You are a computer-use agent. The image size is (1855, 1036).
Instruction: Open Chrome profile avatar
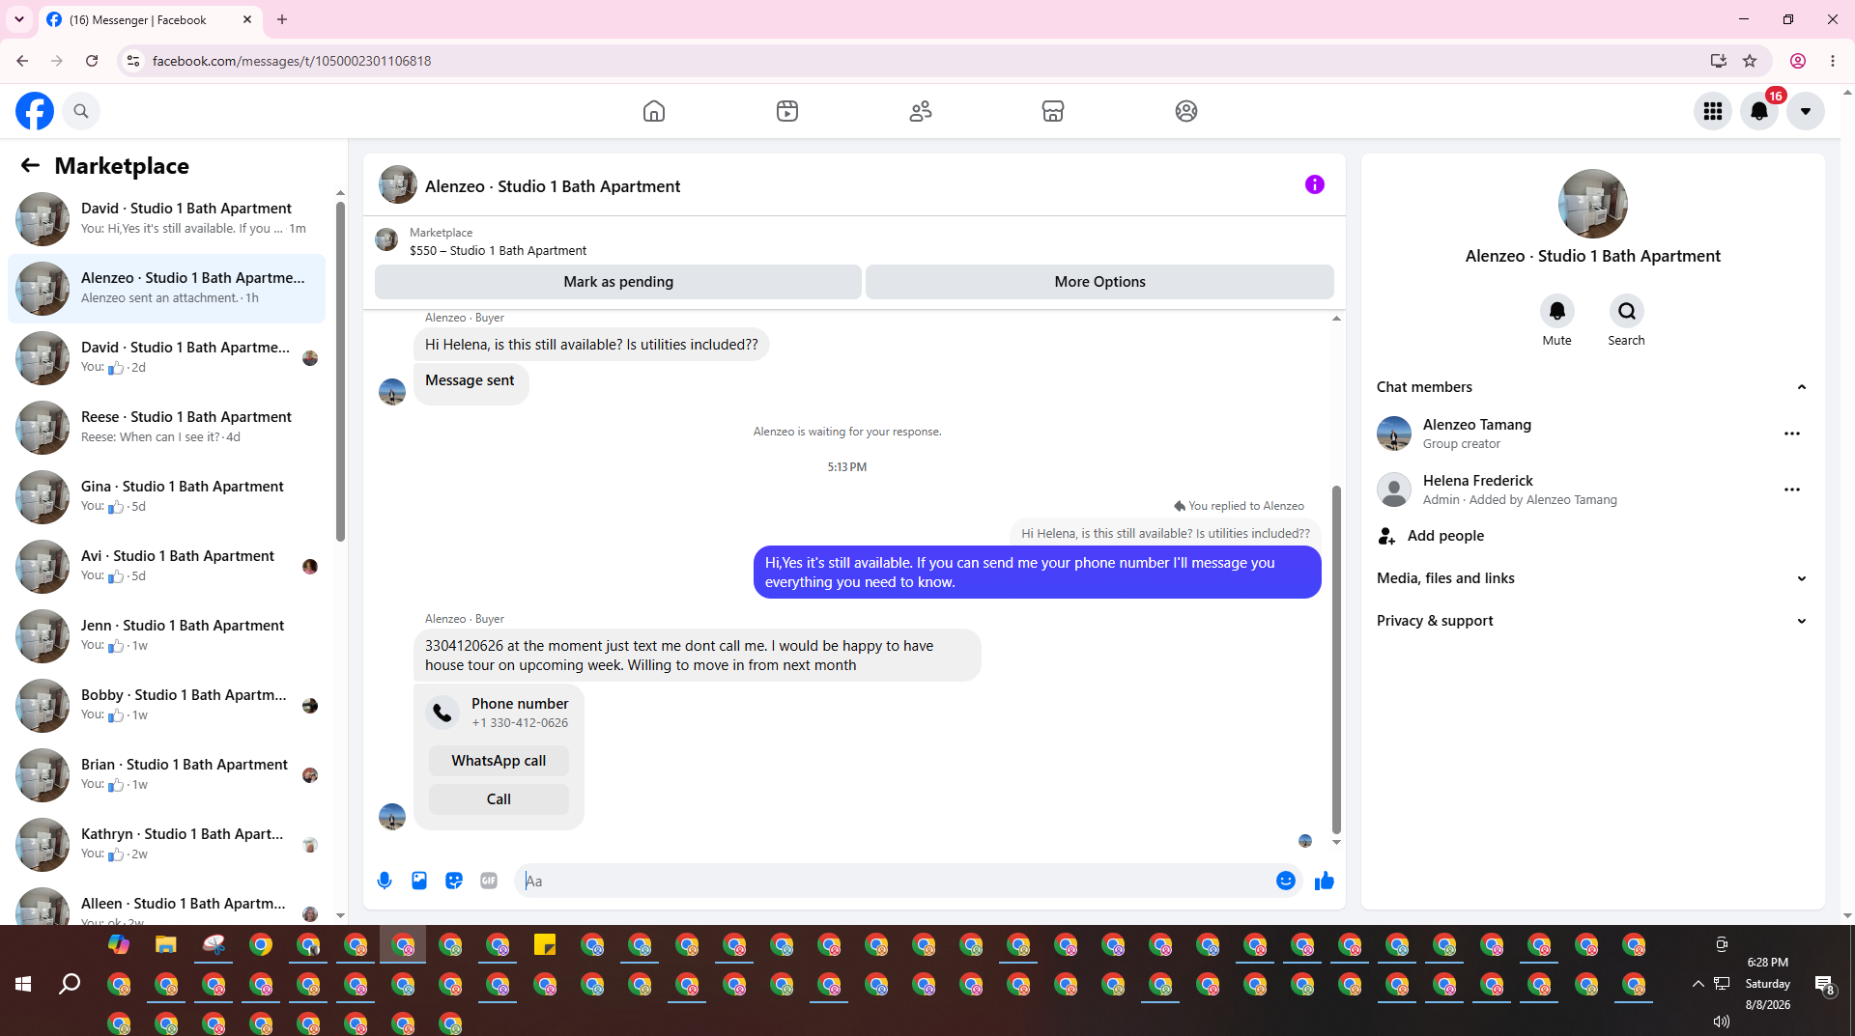click(1798, 61)
